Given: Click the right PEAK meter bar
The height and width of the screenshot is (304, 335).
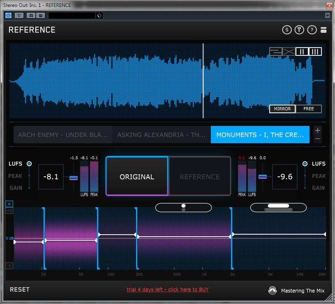Looking at the screenshot, I should (x=242, y=176).
